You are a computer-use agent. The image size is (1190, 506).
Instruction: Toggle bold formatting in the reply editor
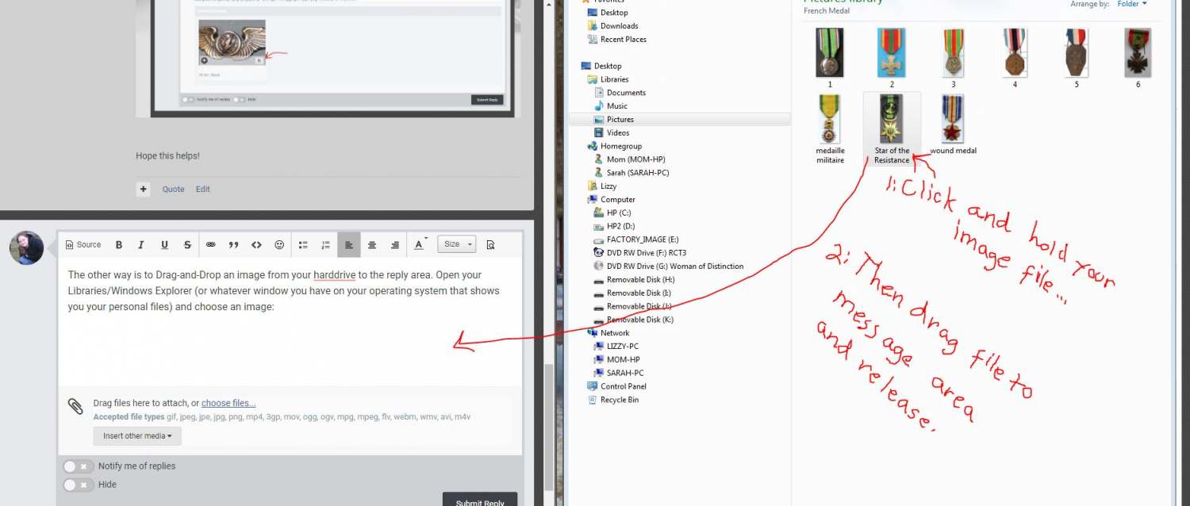118,244
